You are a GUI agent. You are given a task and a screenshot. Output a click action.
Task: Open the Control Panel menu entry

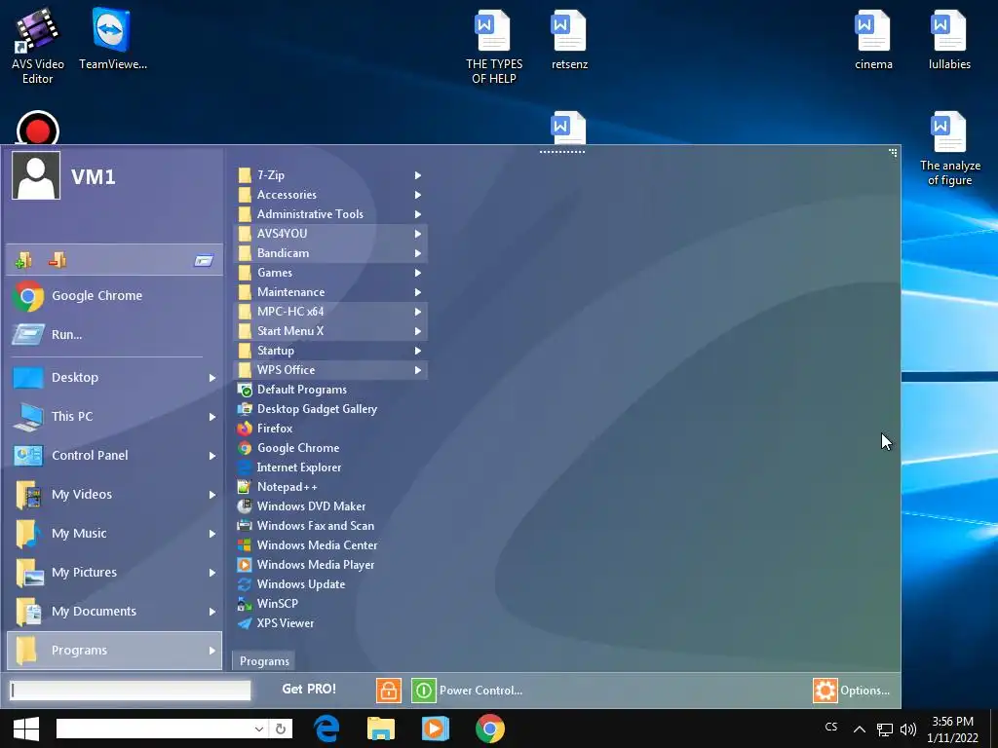point(115,456)
